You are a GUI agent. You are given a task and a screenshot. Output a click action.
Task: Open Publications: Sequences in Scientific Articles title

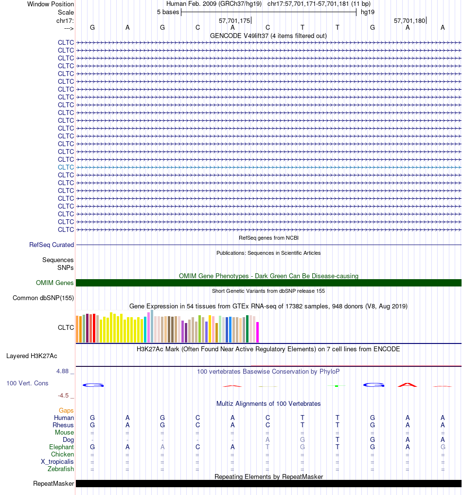click(x=268, y=253)
